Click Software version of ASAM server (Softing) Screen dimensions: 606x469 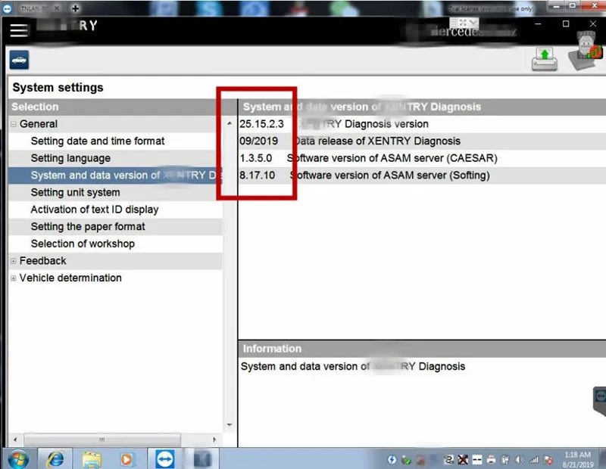point(389,175)
